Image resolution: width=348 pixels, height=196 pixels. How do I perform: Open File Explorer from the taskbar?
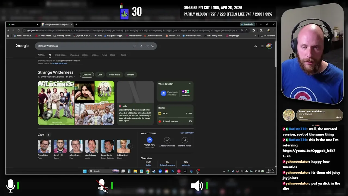[135, 171]
